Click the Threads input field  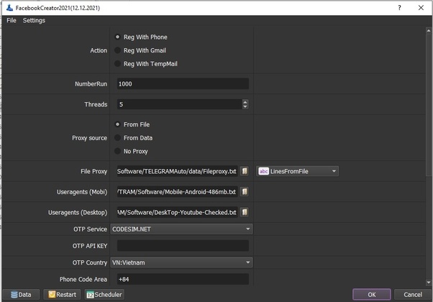180,104
